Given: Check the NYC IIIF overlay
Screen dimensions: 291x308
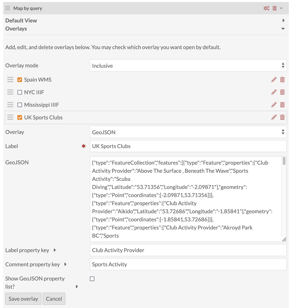Looking at the screenshot, I should coord(19,92).
